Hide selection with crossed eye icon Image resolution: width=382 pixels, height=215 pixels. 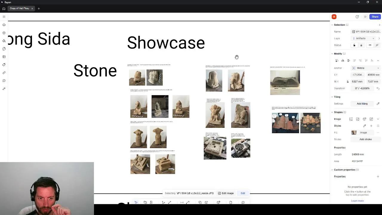377,45
